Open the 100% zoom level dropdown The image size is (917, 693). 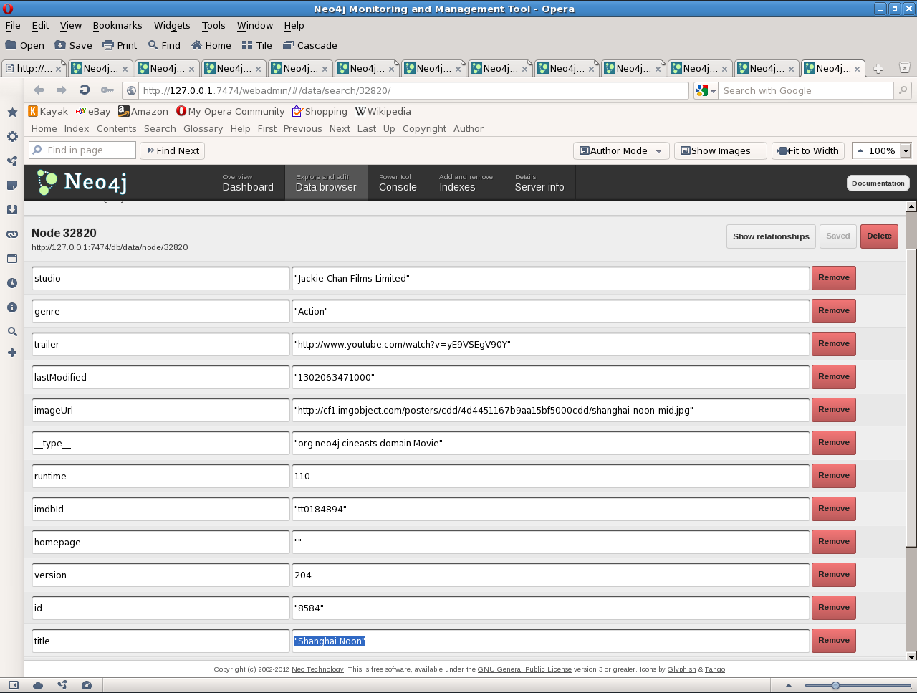906,151
